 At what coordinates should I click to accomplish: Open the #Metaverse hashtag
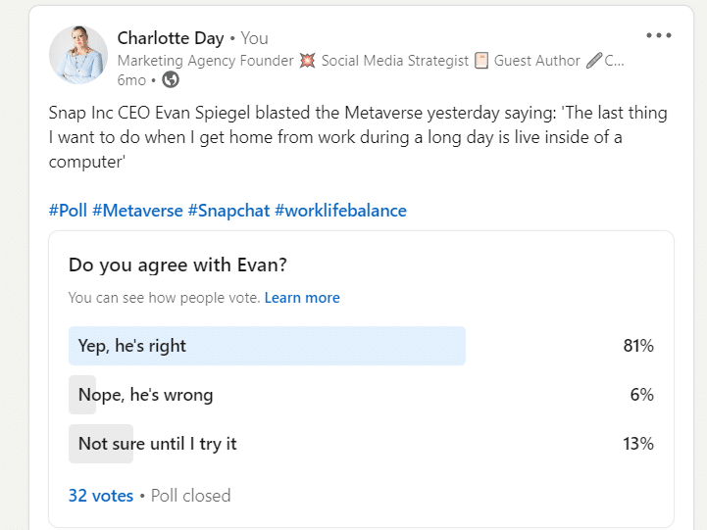(x=136, y=211)
